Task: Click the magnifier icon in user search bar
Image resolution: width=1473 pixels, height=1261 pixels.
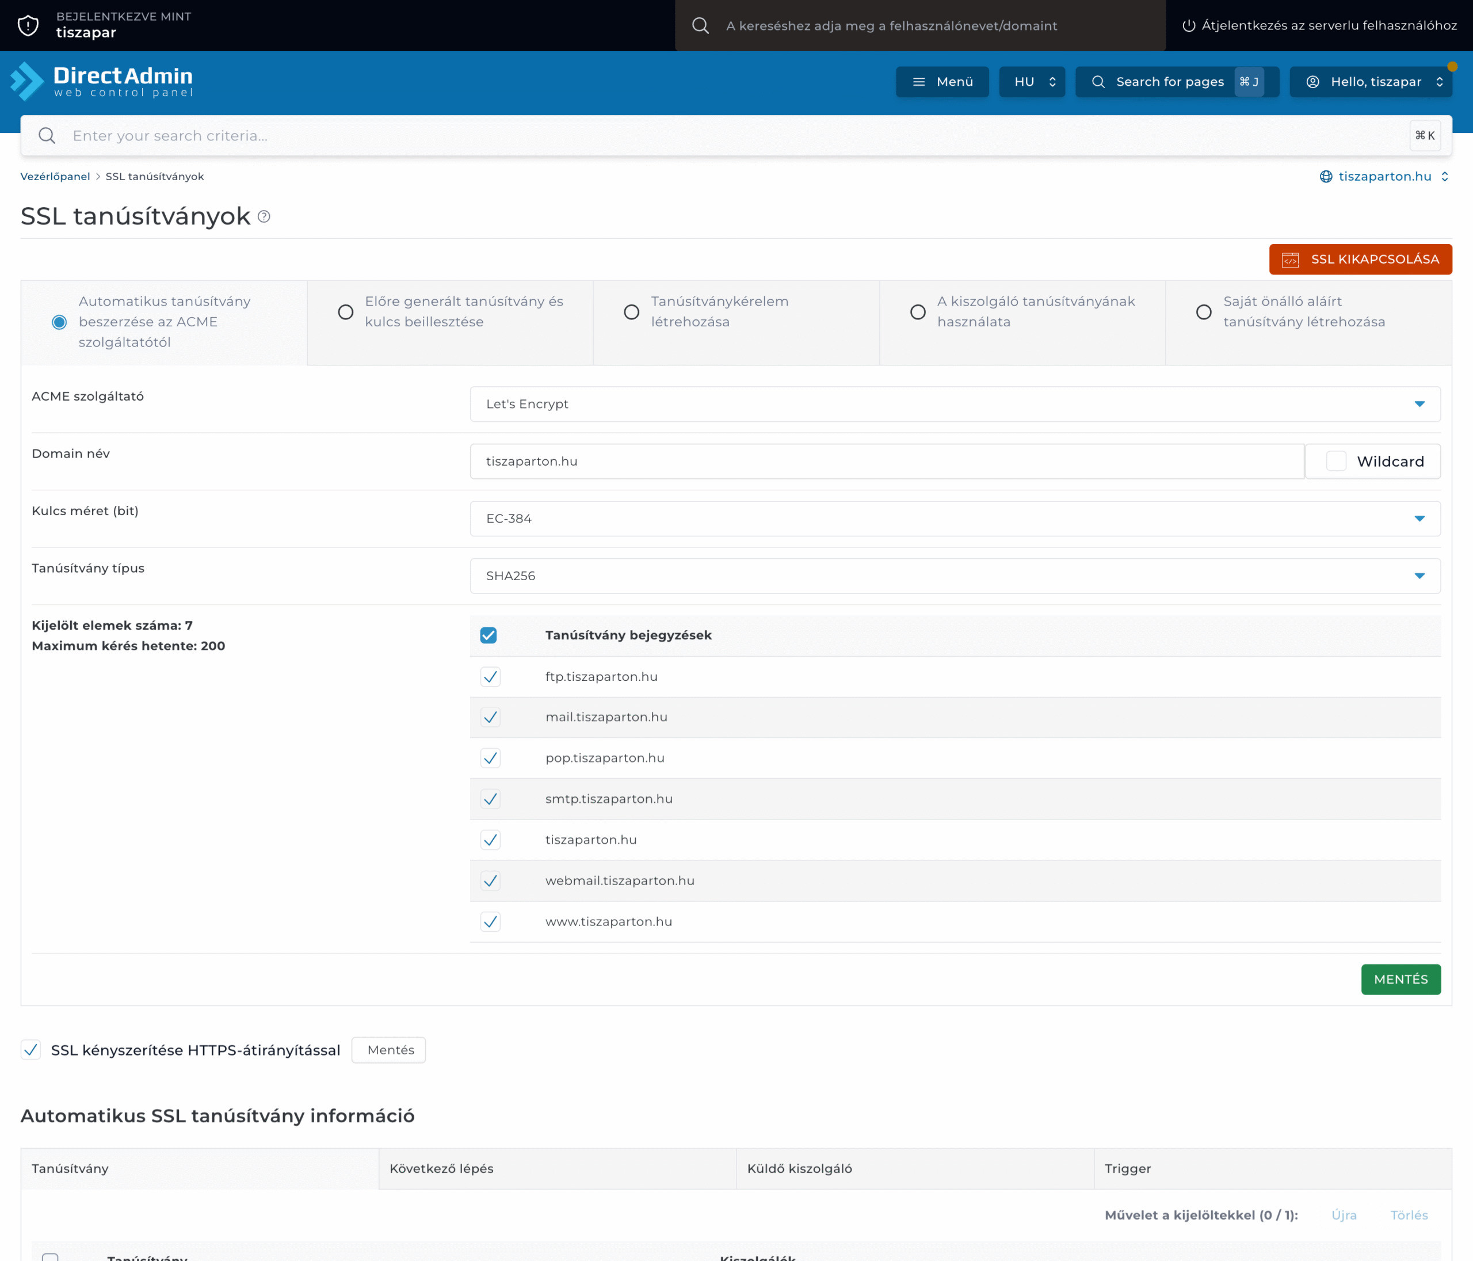Action: click(700, 25)
